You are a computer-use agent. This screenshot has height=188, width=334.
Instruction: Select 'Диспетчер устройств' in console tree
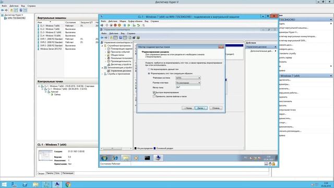coord(121,64)
